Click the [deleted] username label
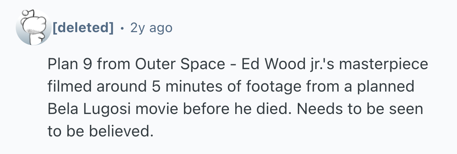 click(x=83, y=27)
